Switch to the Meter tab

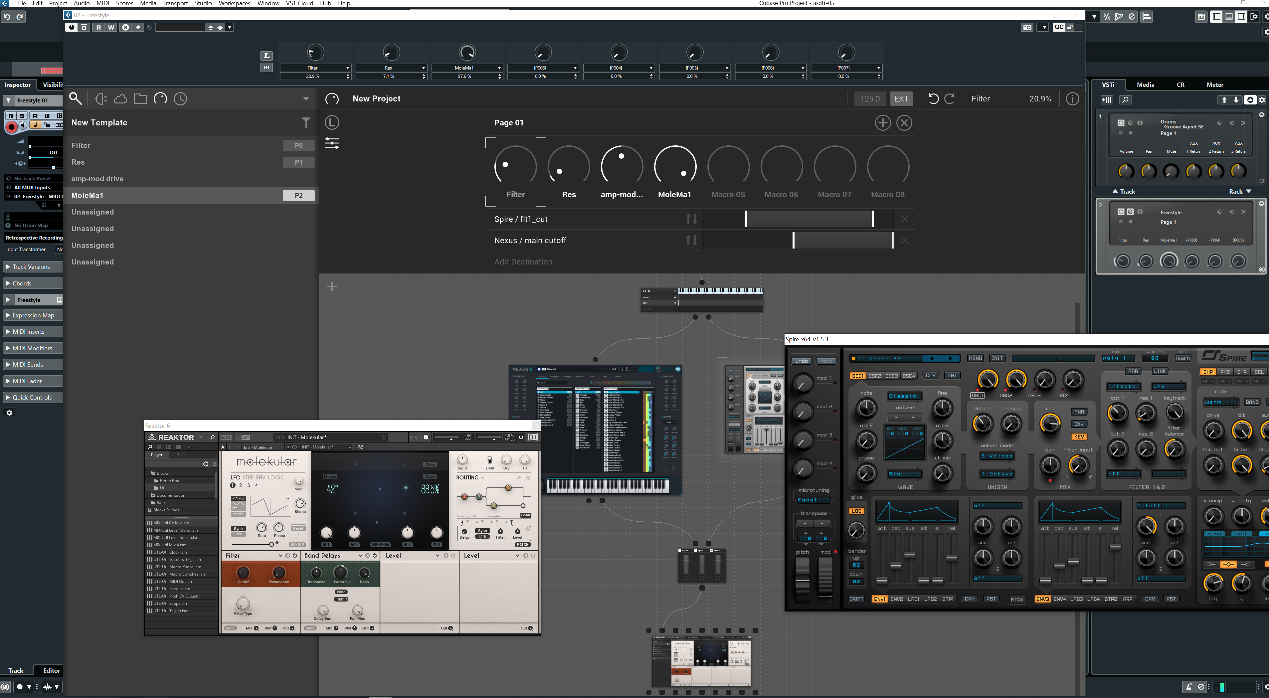click(1215, 85)
